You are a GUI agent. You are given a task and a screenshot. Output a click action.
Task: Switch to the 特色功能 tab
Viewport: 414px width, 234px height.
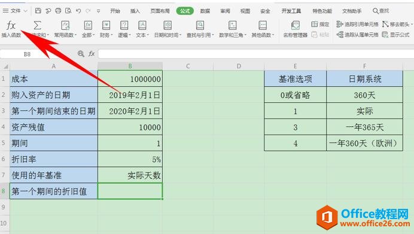[322, 11]
